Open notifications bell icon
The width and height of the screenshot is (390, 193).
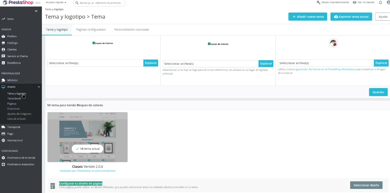[x=380, y=2]
